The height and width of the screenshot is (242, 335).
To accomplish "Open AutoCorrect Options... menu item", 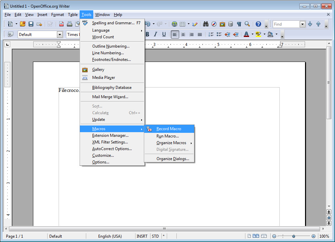I will tap(112, 149).
